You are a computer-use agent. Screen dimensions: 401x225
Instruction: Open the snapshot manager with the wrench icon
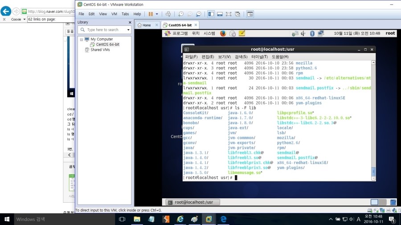[x=199, y=14]
